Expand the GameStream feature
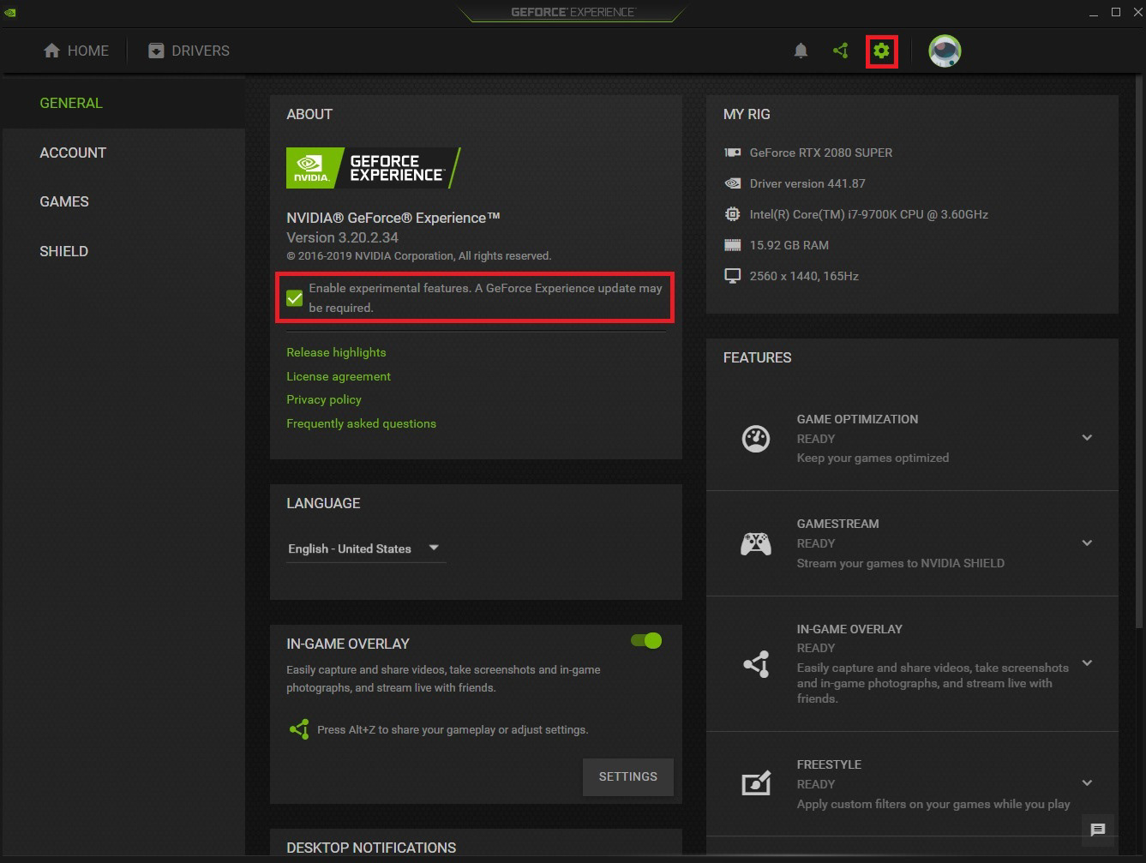 [1087, 543]
